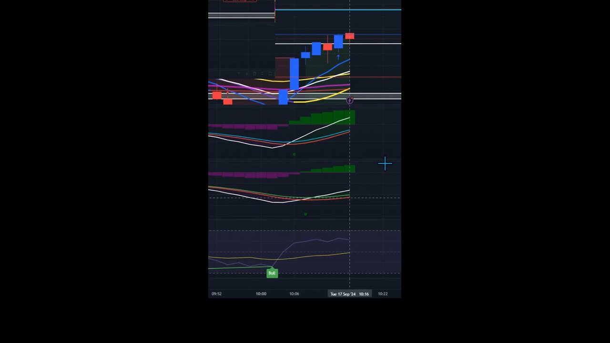Select the light blue horizontal line at top
Image resolution: width=610 pixels, height=343 pixels.
click(x=338, y=10)
